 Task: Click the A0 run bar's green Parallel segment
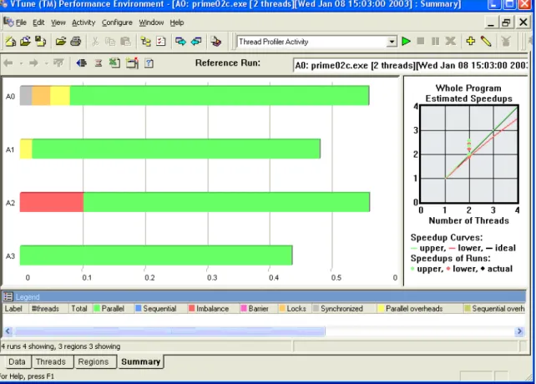click(x=220, y=95)
